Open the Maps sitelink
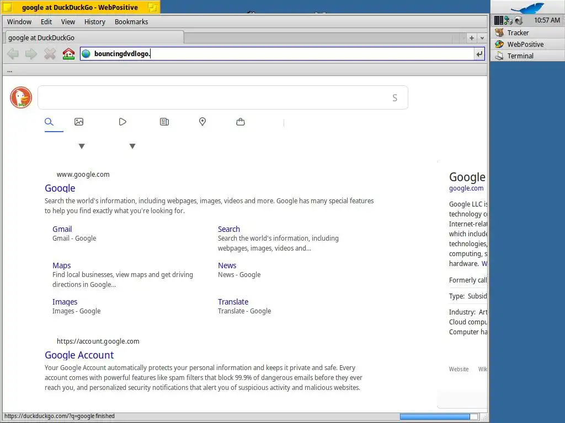 [x=62, y=265]
